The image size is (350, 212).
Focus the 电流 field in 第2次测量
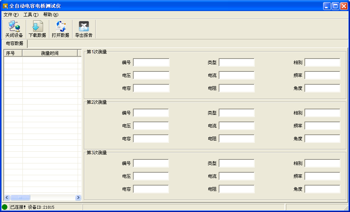pos(237,126)
